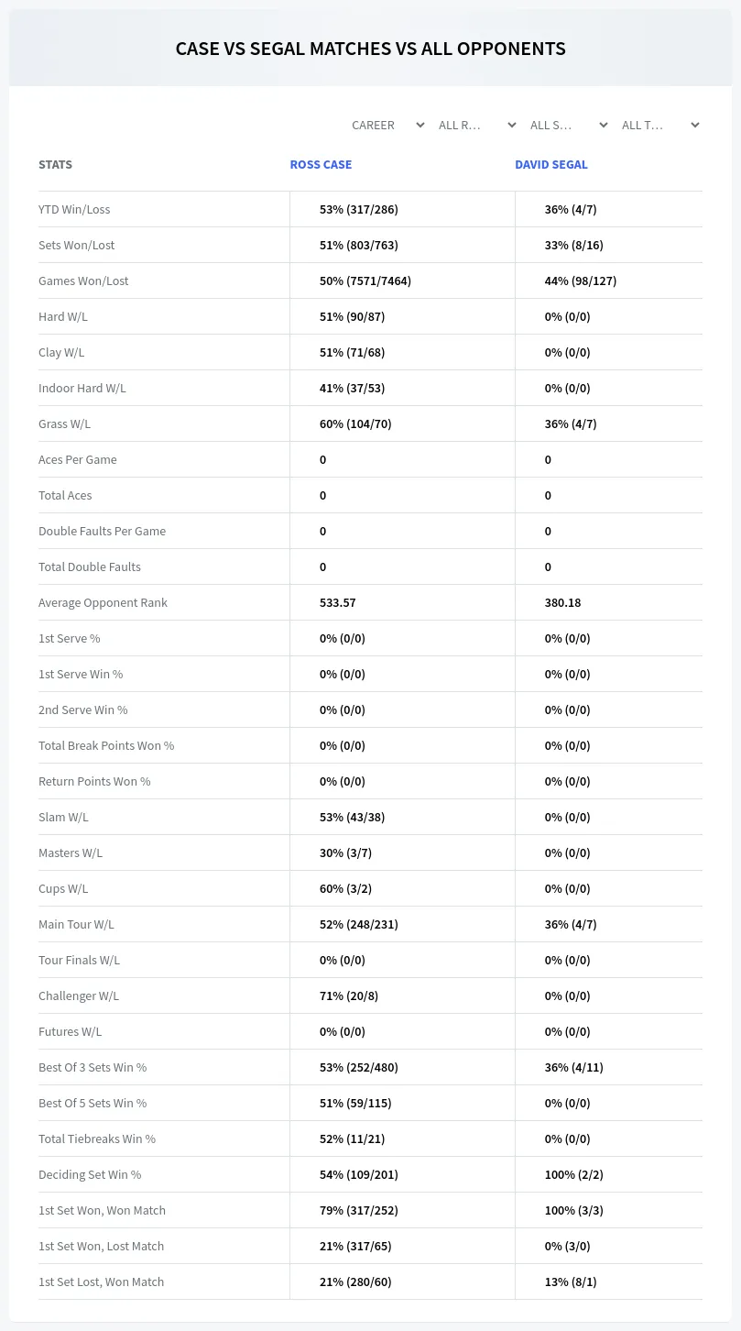741x1331 pixels.
Task: Open the ALL S... surfaces dropdown
Action: (569, 125)
